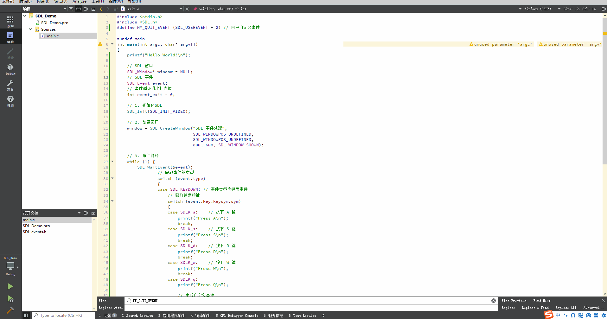Screen dimensions: 607x319
Task: Toggle Chinese/English mode on Sogou tray icon
Action: [x=558, y=315]
